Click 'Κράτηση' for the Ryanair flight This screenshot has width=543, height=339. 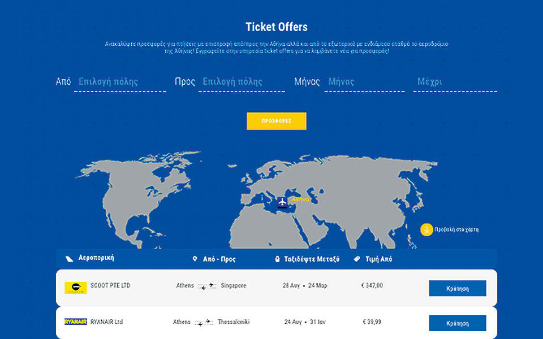pyautogui.click(x=458, y=323)
